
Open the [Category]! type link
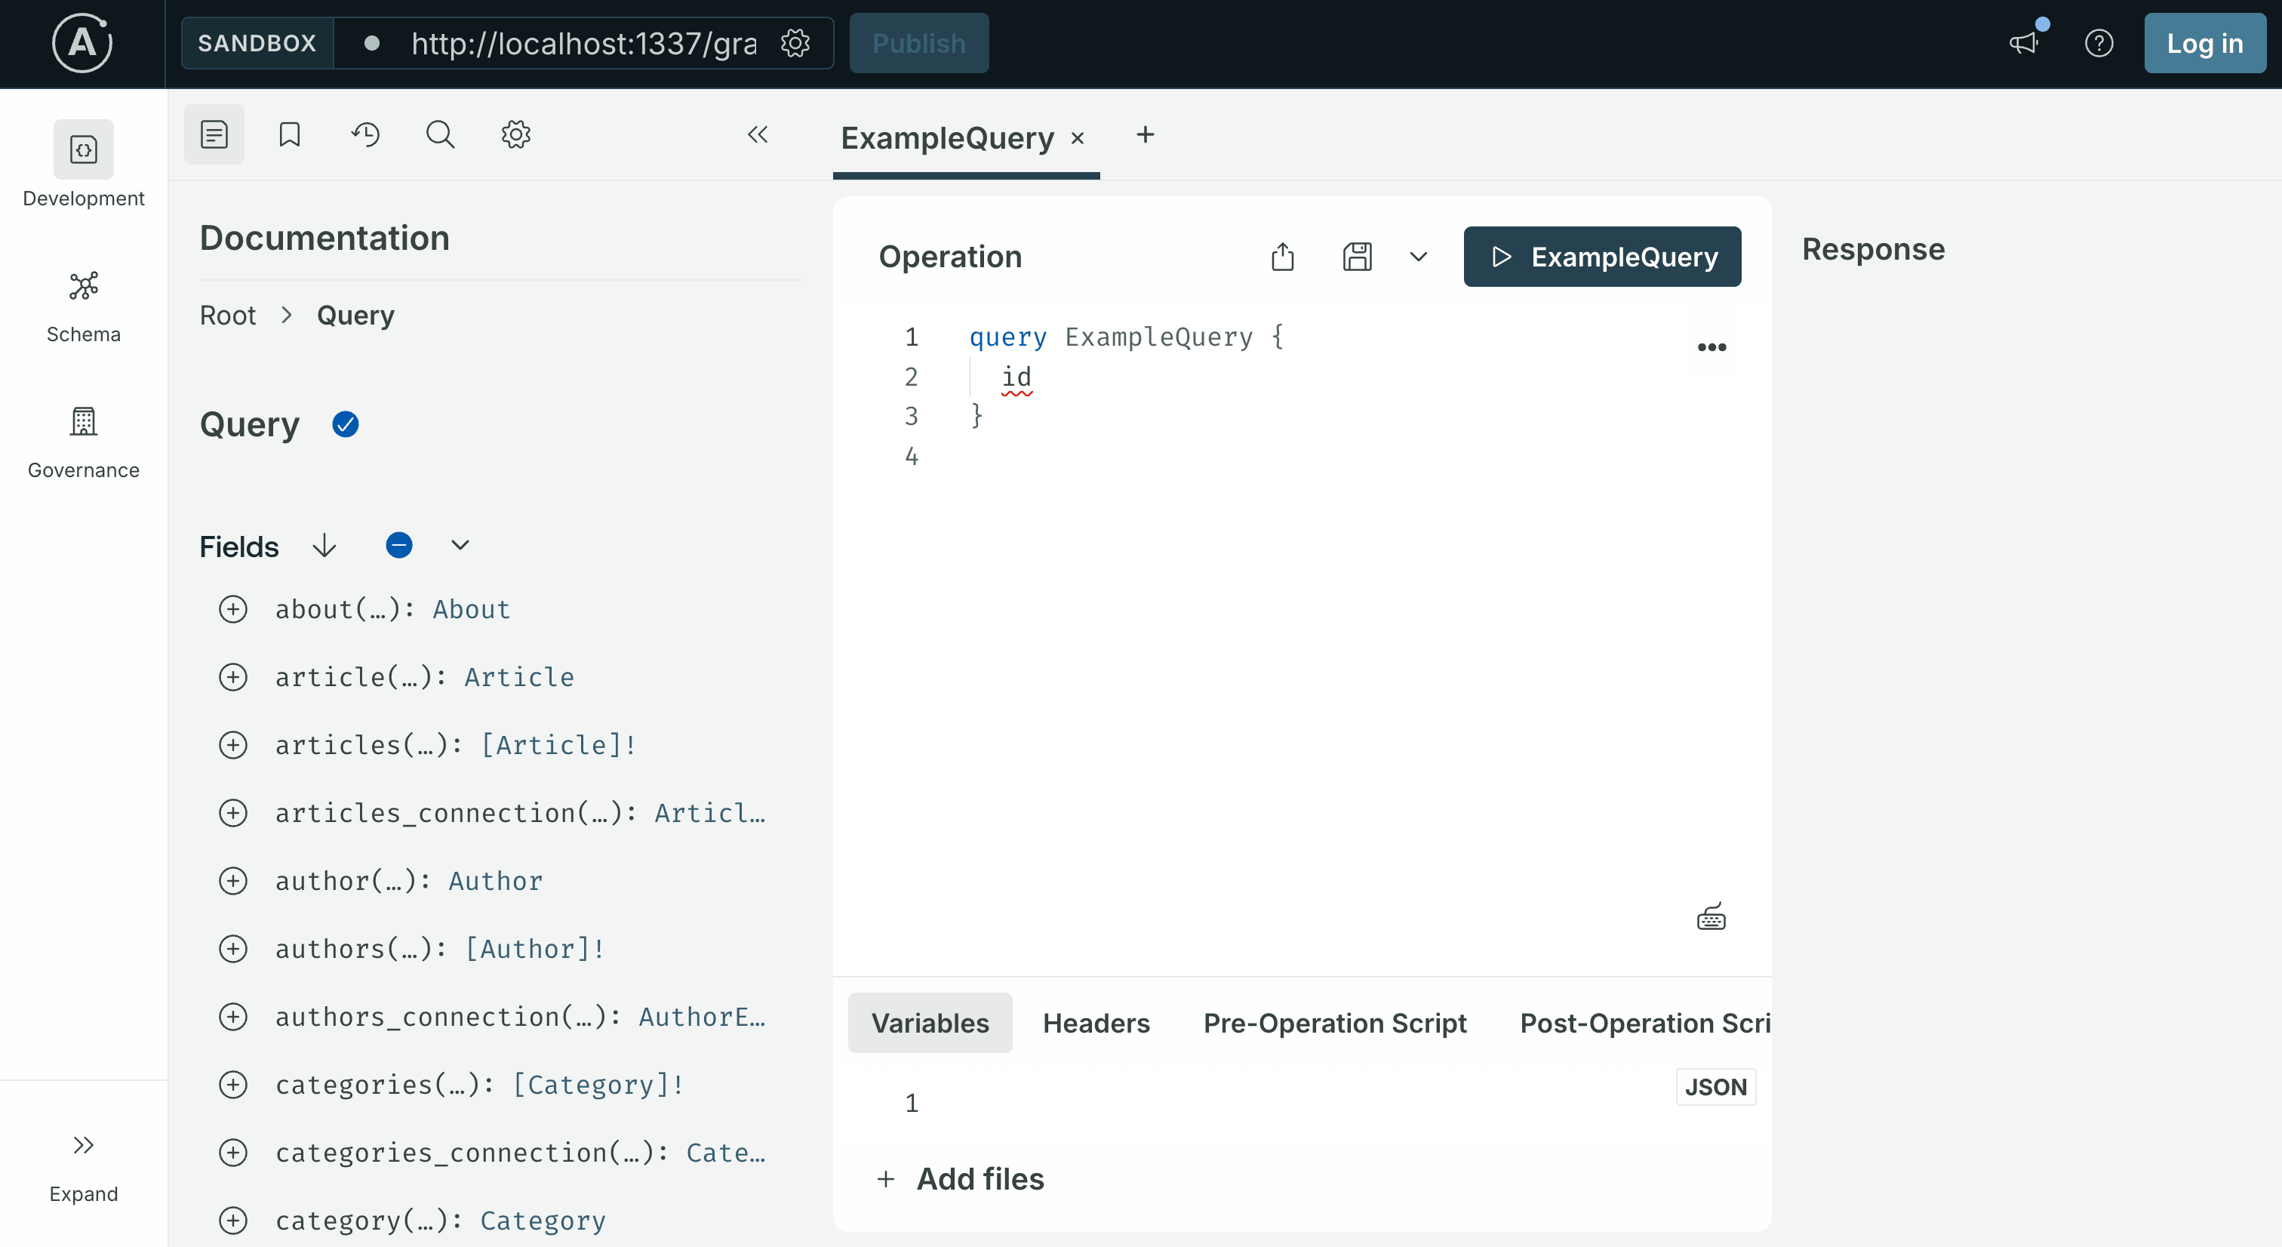point(598,1085)
